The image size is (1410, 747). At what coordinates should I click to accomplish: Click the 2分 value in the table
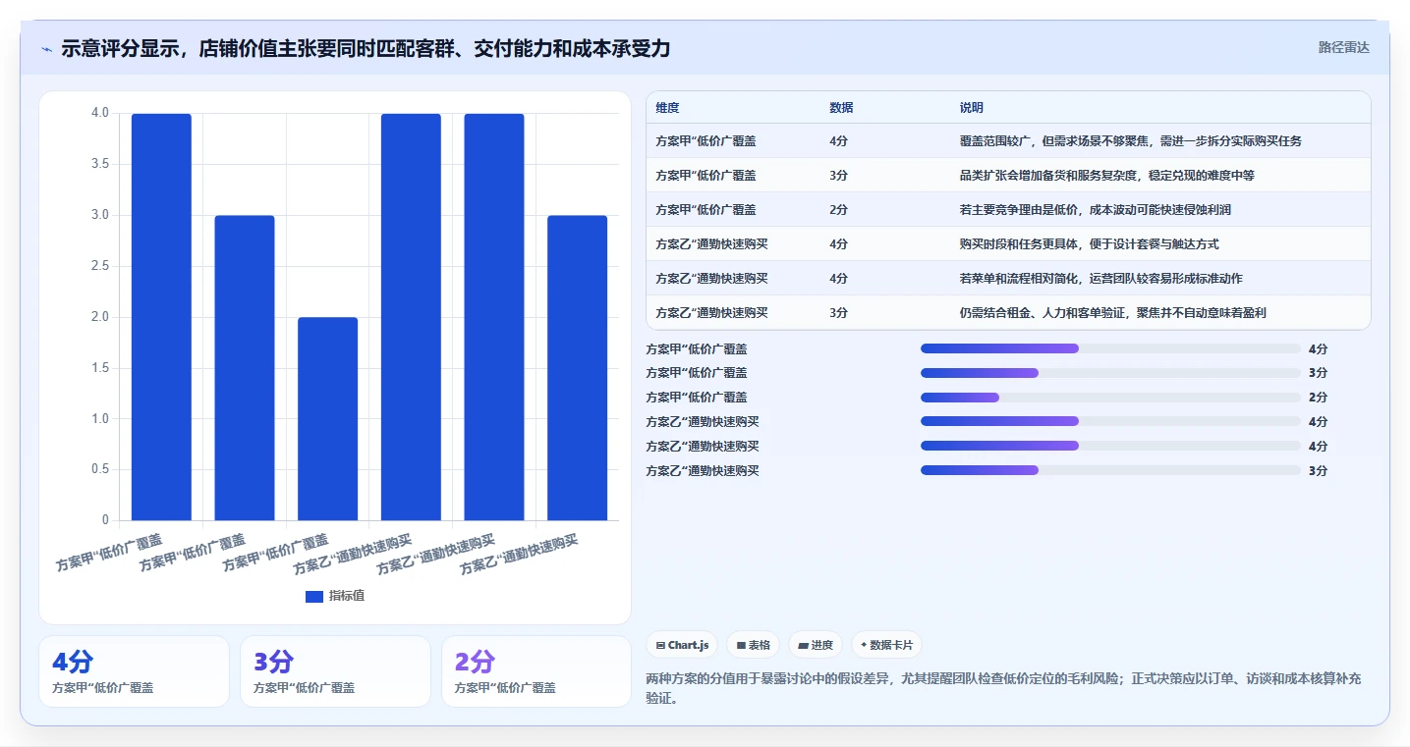[839, 210]
